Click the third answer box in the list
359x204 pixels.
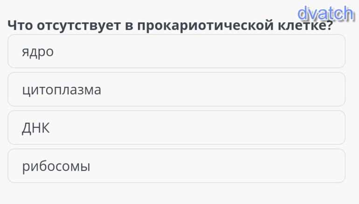[x=176, y=127]
